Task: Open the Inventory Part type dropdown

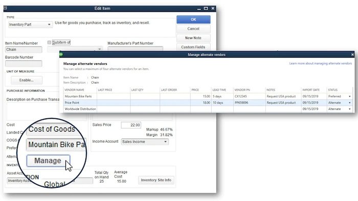Action: click(x=30, y=24)
